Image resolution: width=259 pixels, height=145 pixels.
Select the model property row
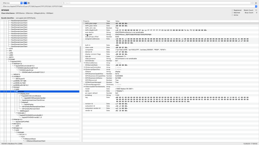click(171, 89)
